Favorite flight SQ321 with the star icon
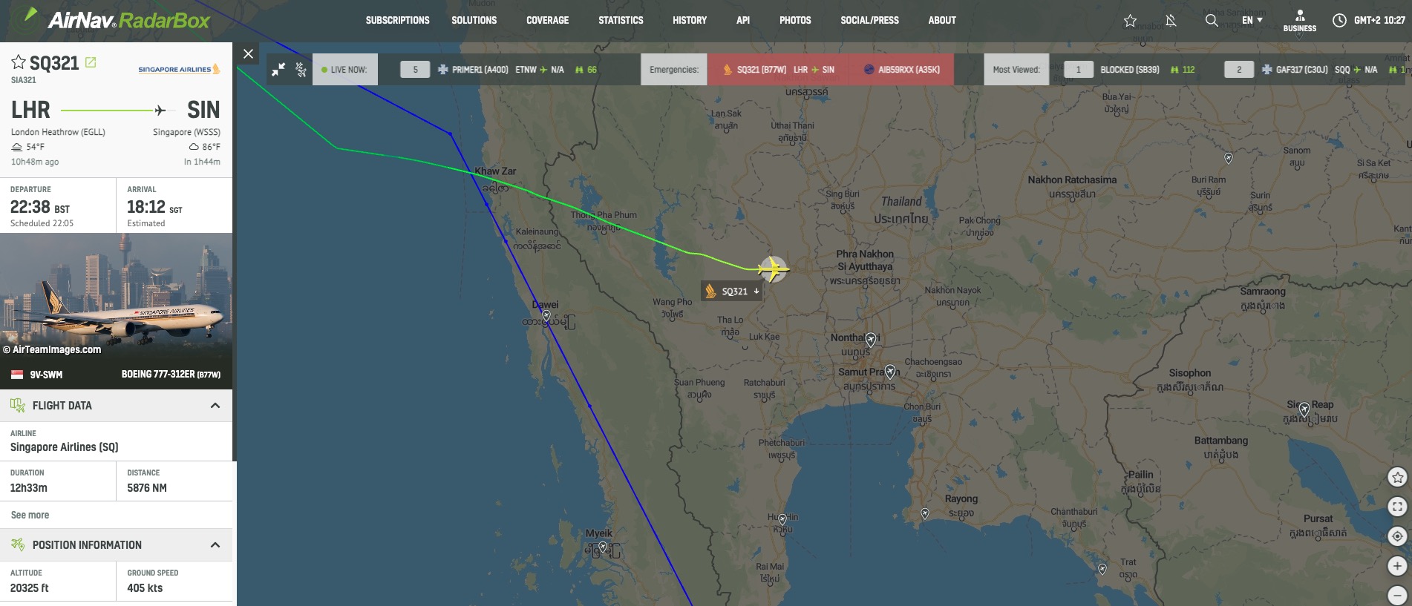1412x606 pixels. [19, 62]
